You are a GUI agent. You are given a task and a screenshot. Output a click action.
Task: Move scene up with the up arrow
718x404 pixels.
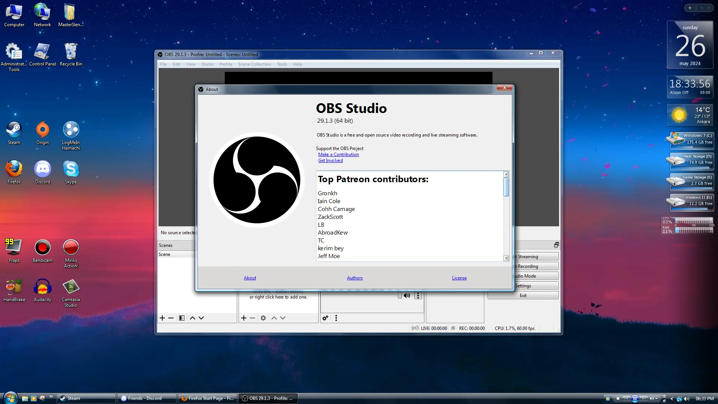tap(193, 318)
